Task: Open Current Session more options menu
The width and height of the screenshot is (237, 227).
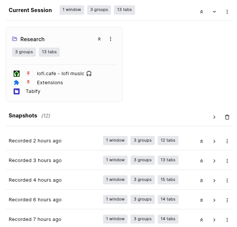Action: pyautogui.click(x=227, y=12)
